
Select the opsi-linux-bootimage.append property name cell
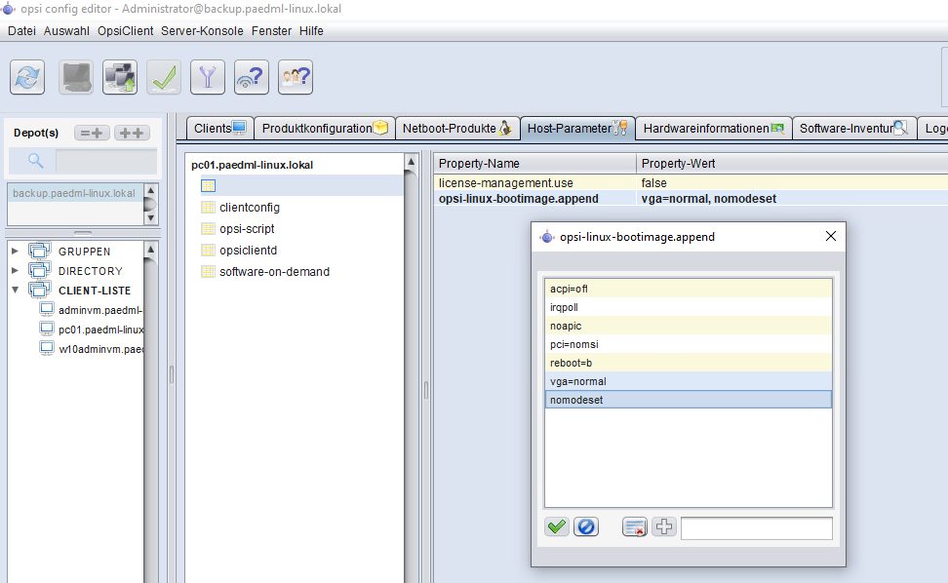pos(534,198)
